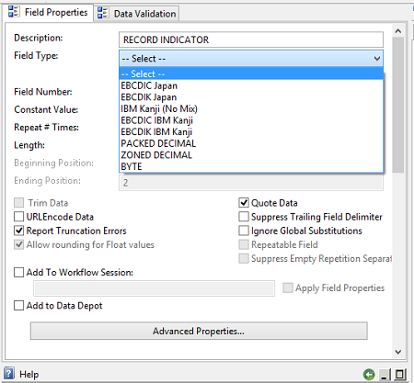Collapse the Field Type dropdown arrow
414x383 pixels.
coord(377,58)
